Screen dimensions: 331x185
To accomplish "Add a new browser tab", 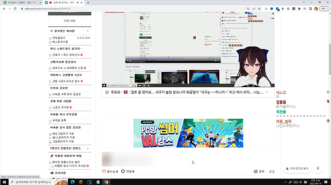I will point(88,2).
